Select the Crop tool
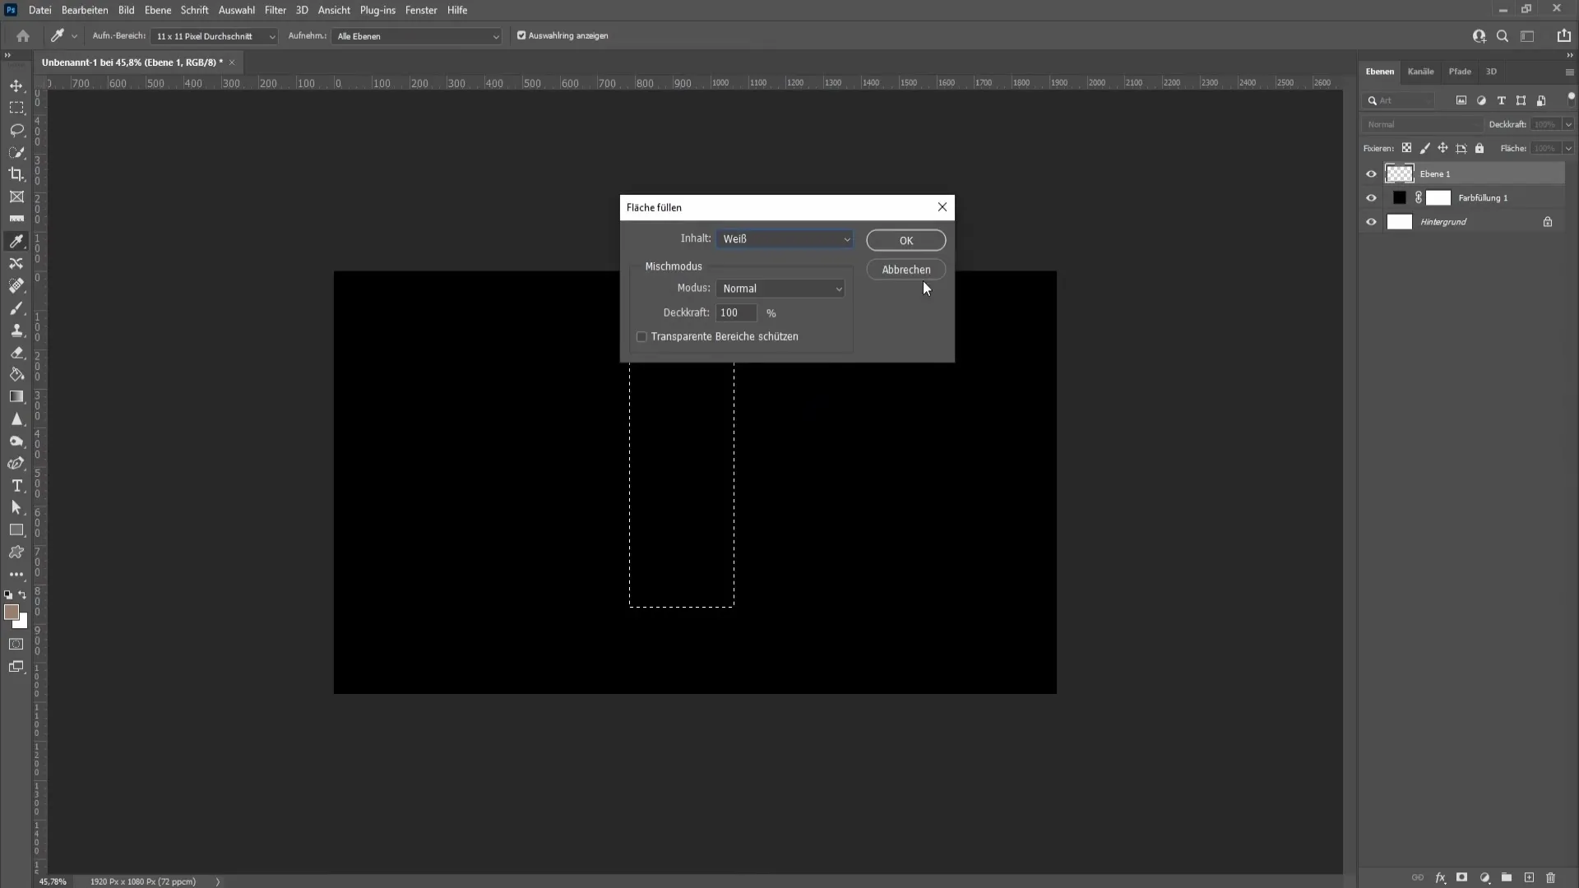 click(16, 174)
